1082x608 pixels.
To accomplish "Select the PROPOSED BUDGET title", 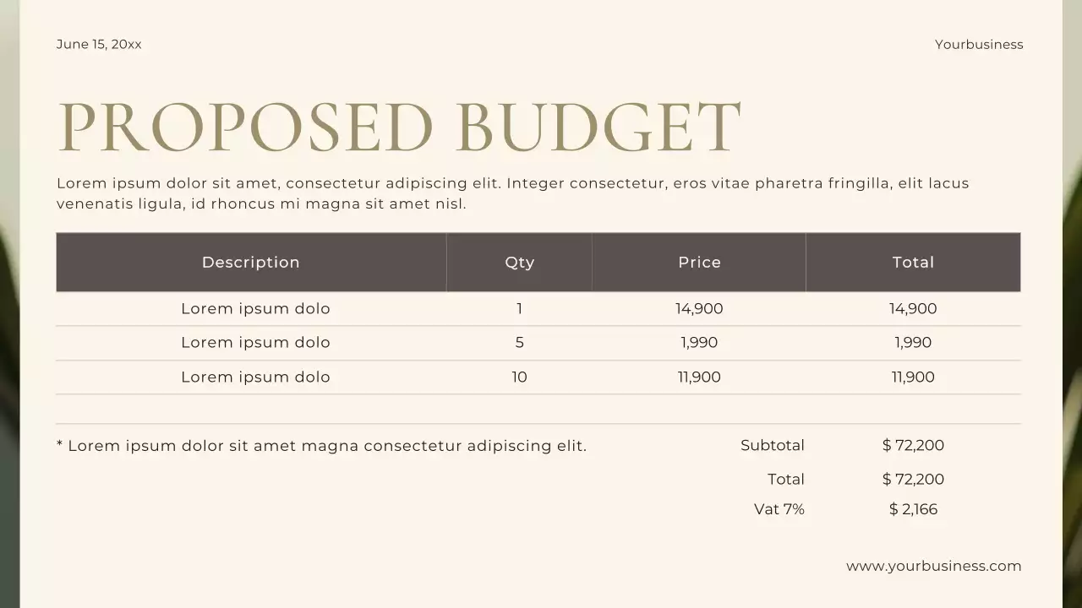I will pos(399,128).
